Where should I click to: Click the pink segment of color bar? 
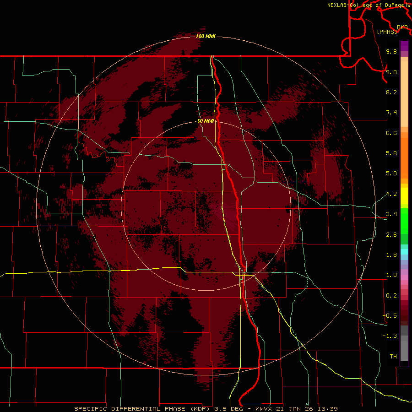[x=404, y=277]
